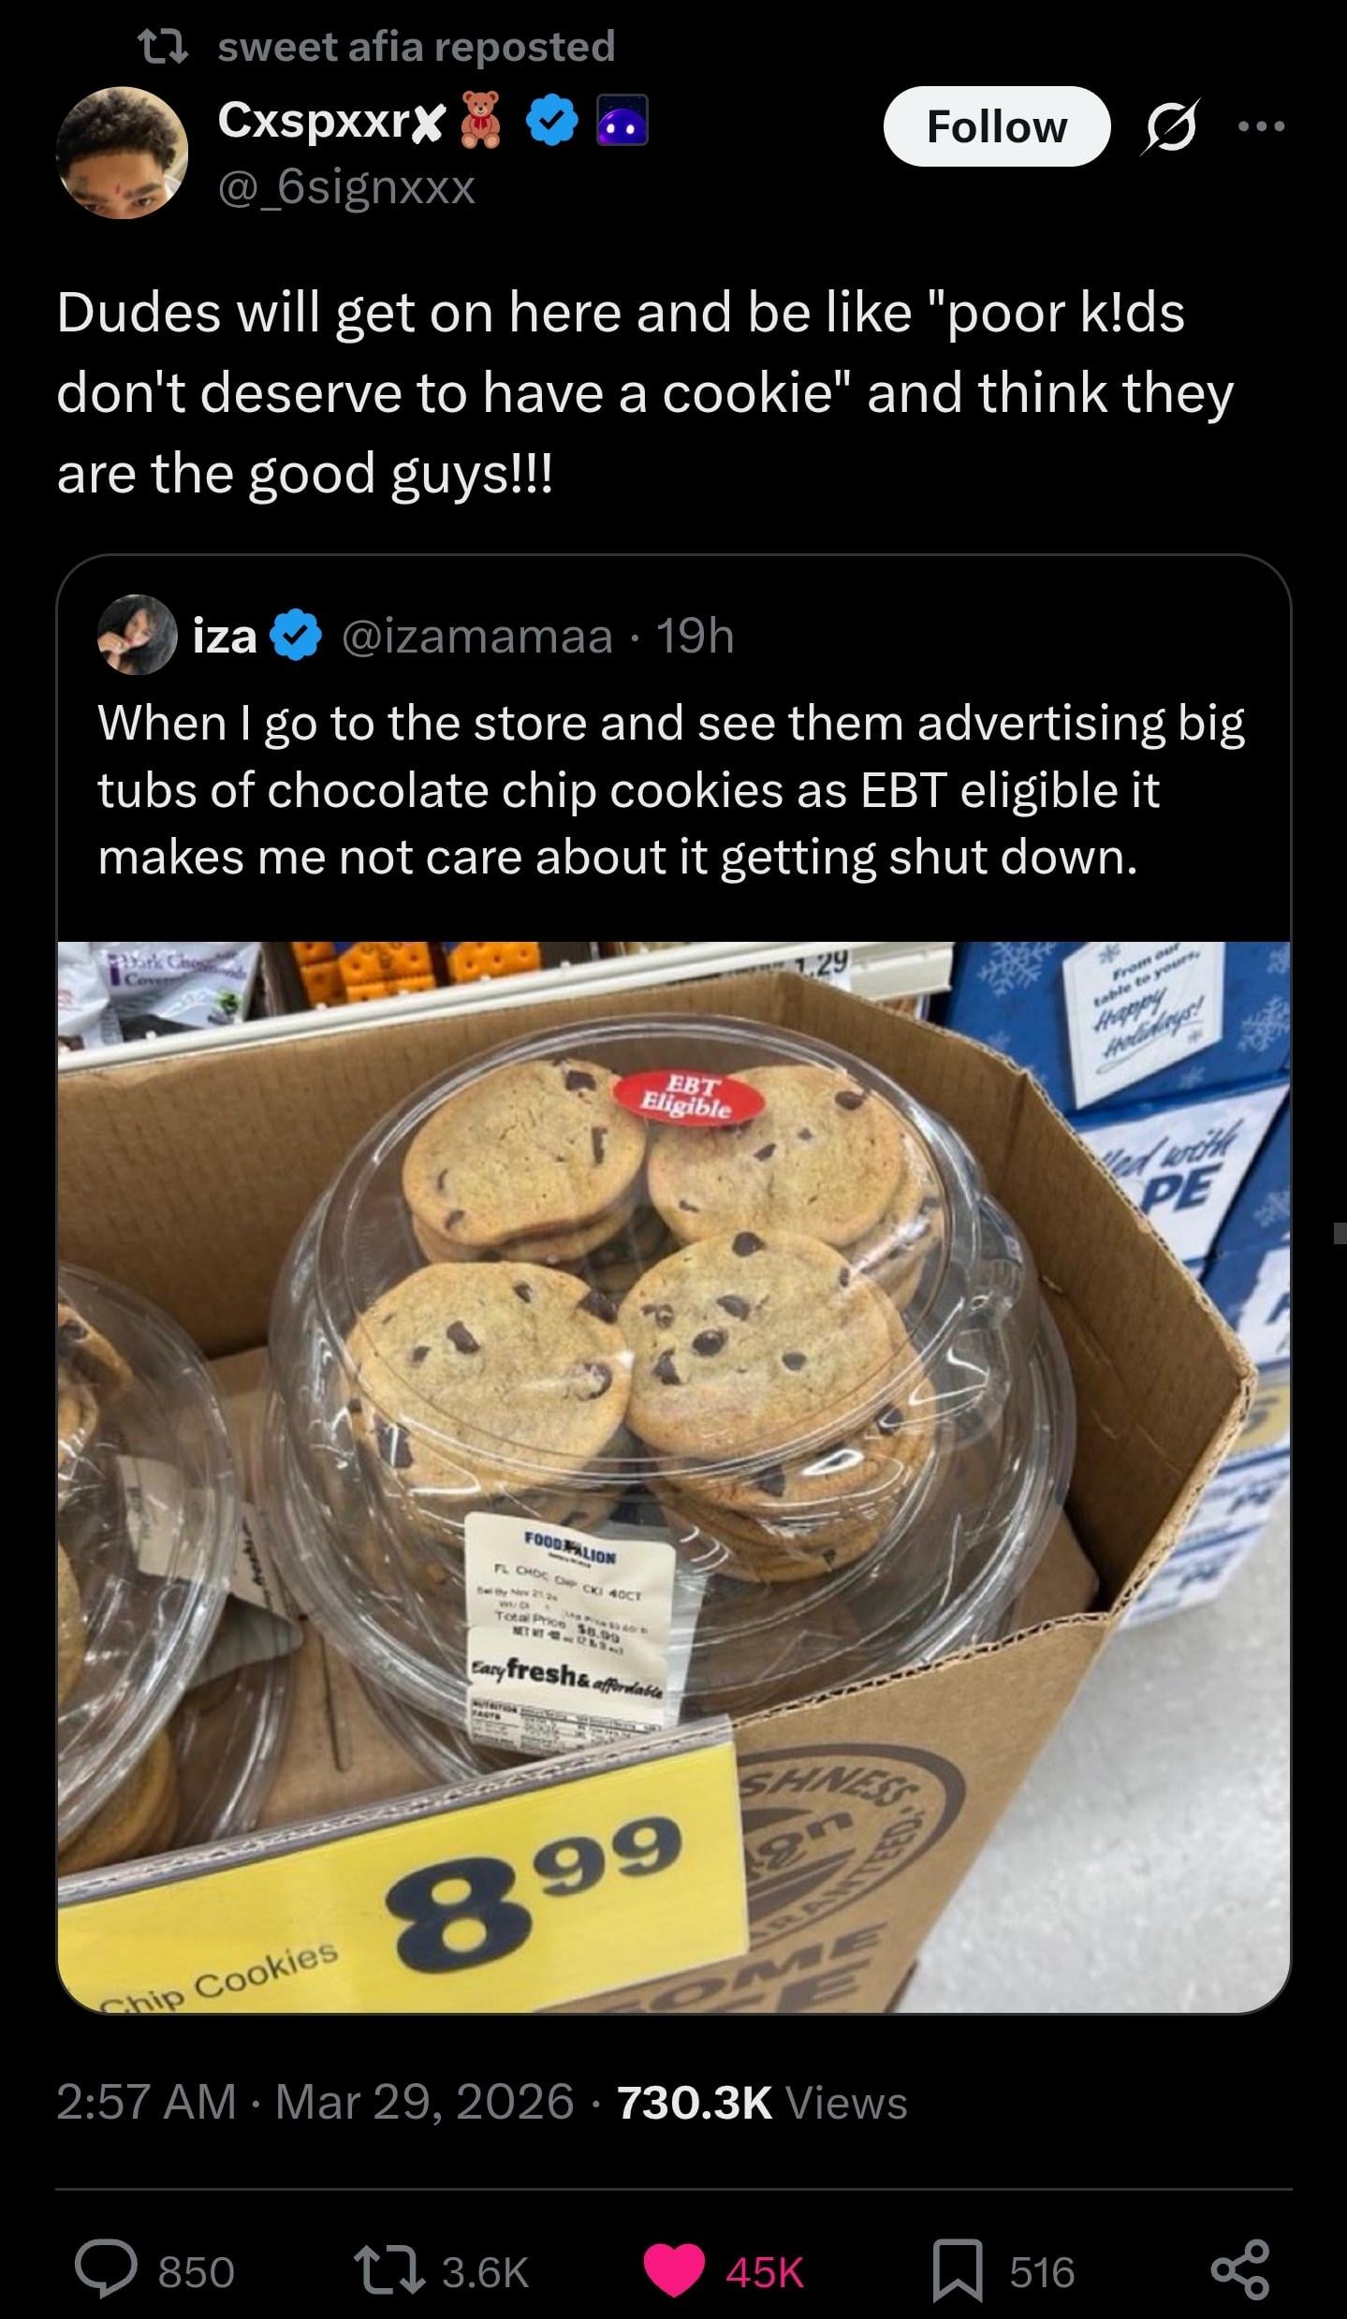Viewport: 1347px width, 2319px height.
Task: Open sweet afia reposted label
Action: 416,46
